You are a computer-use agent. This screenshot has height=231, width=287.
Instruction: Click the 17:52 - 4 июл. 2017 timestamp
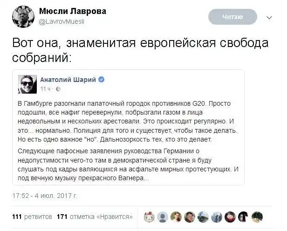pos(45,195)
